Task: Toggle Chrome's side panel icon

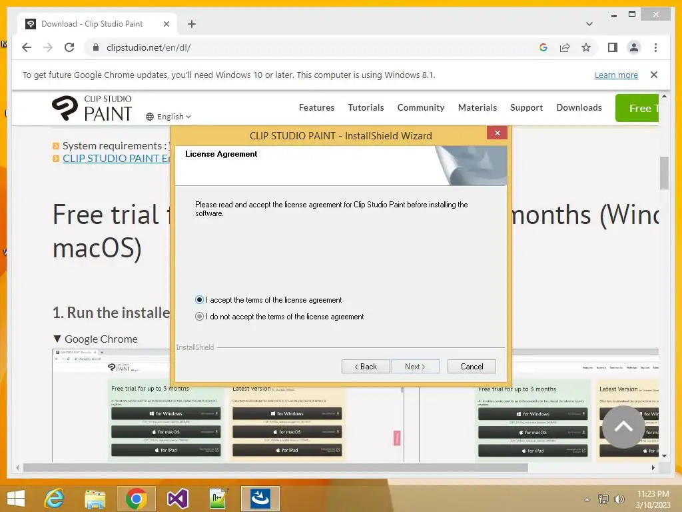Action: pos(613,47)
